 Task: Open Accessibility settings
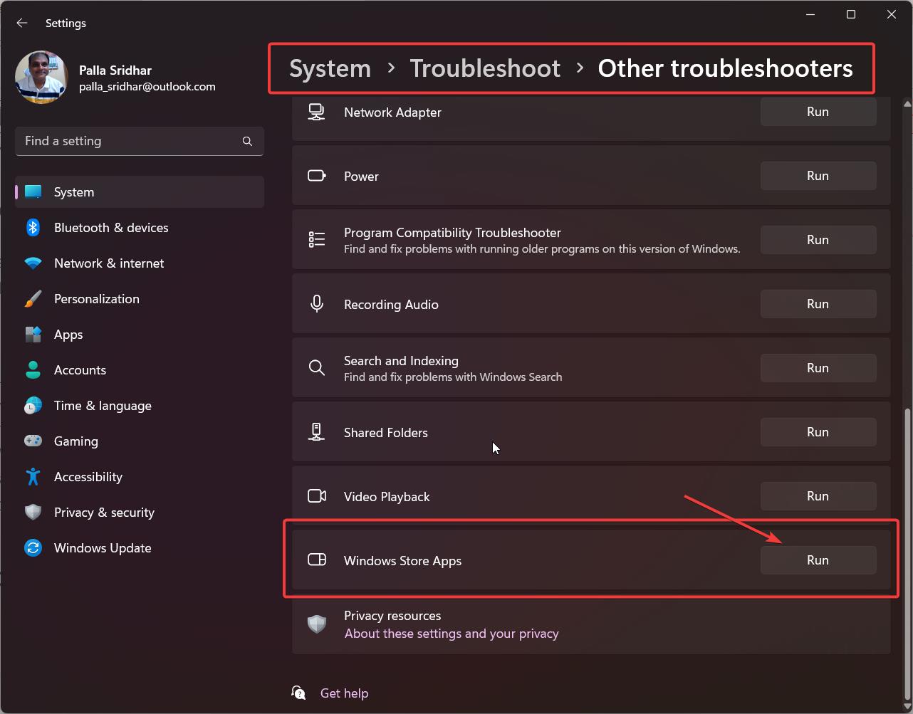140,476
